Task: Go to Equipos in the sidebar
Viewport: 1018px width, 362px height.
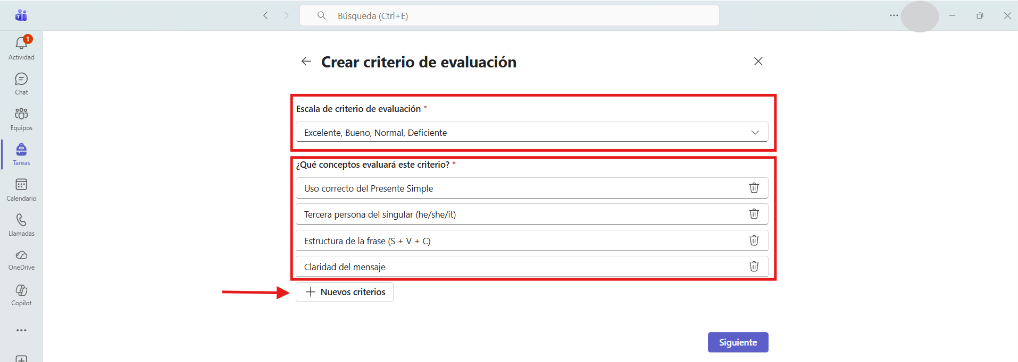Action: [21, 119]
